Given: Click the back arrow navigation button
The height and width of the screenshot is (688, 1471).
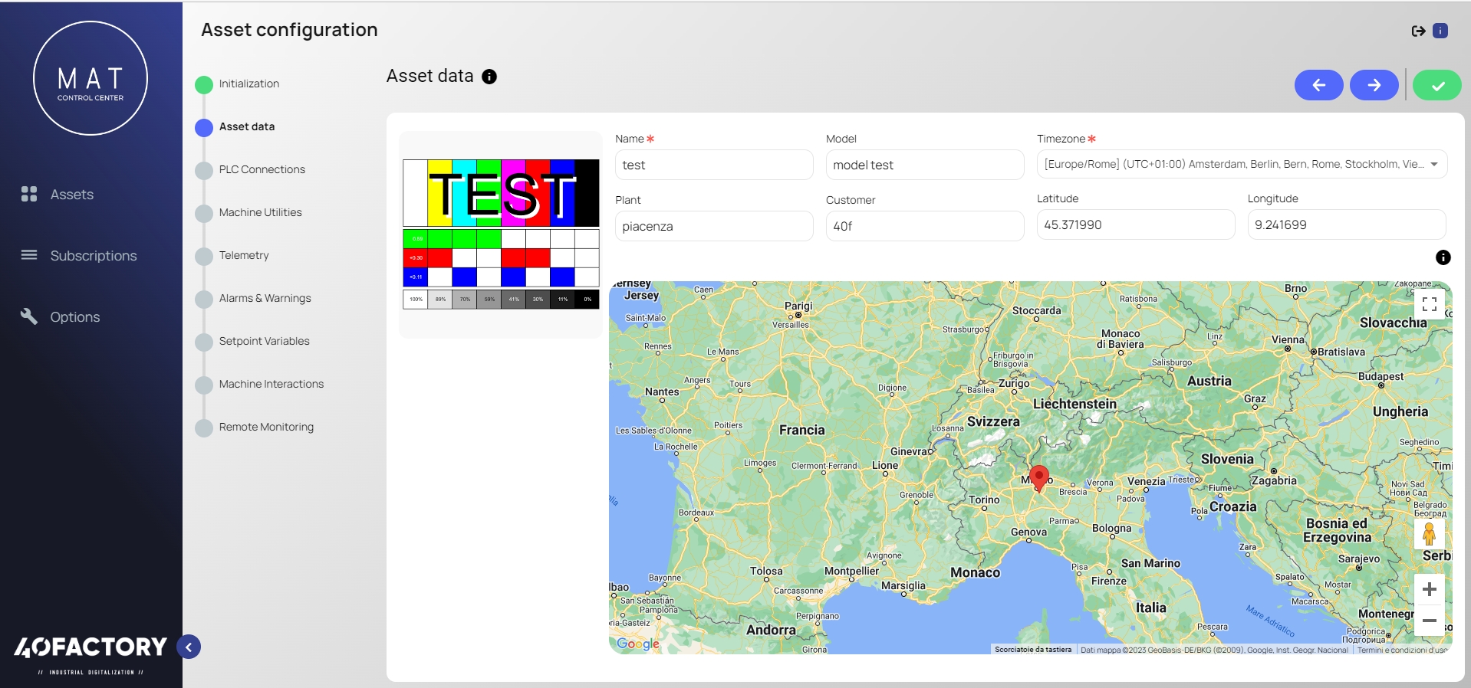Looking at the screenshot, I should pos(1318,85).
